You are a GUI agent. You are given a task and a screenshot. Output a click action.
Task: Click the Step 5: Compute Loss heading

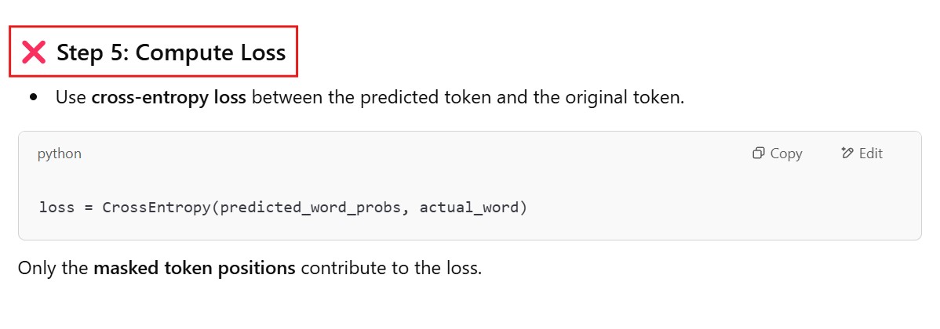(171, 52)
